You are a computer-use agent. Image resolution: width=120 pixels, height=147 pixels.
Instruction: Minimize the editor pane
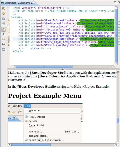[115, 2]
